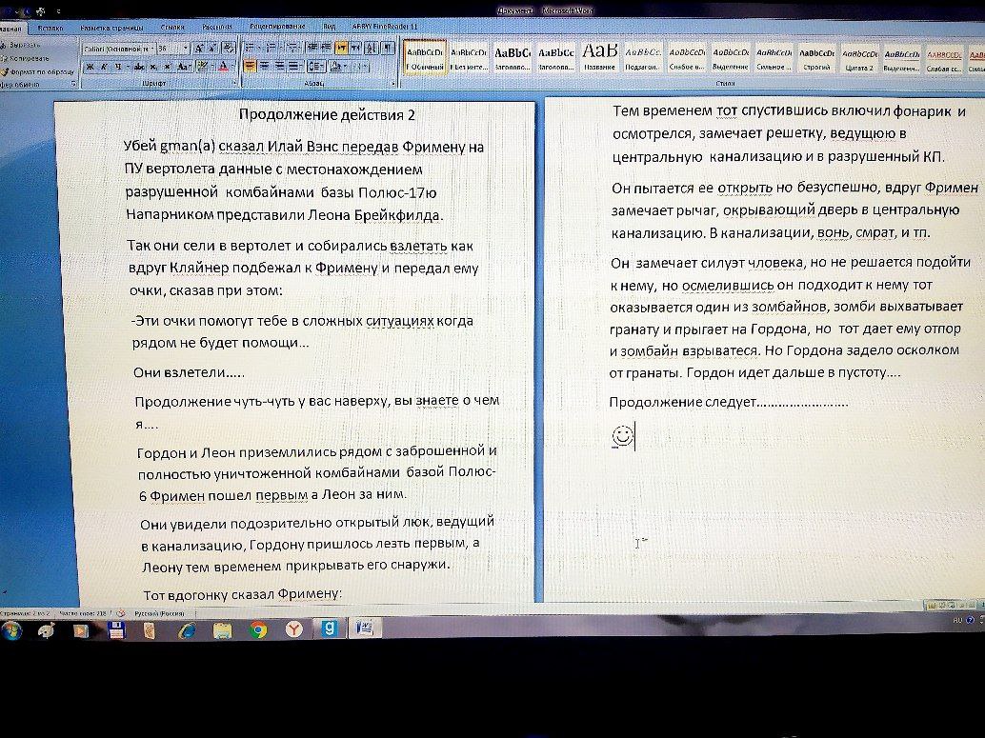The image size is (985, 738).
Task: Toggle superscript formatting
Action: pos(168,67)
